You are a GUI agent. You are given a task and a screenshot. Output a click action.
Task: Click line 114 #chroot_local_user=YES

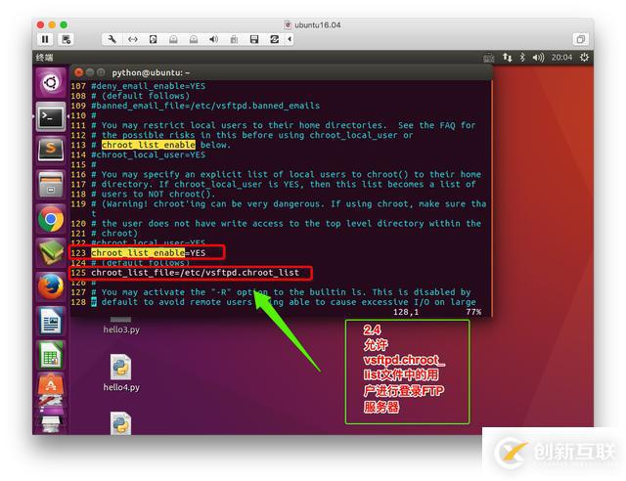point(148,154)
